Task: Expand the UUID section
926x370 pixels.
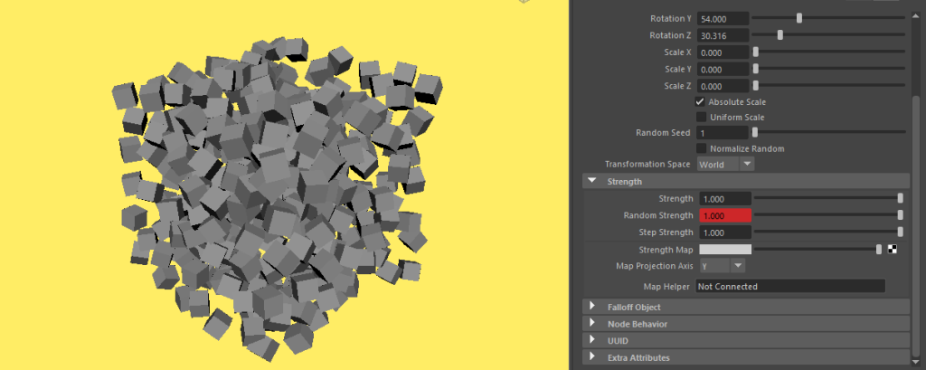Action: [x=592, y=340]
